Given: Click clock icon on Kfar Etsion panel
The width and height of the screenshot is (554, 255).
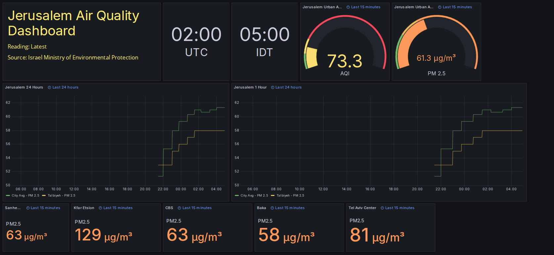Looking at the screenshot, I should point(100,208).
